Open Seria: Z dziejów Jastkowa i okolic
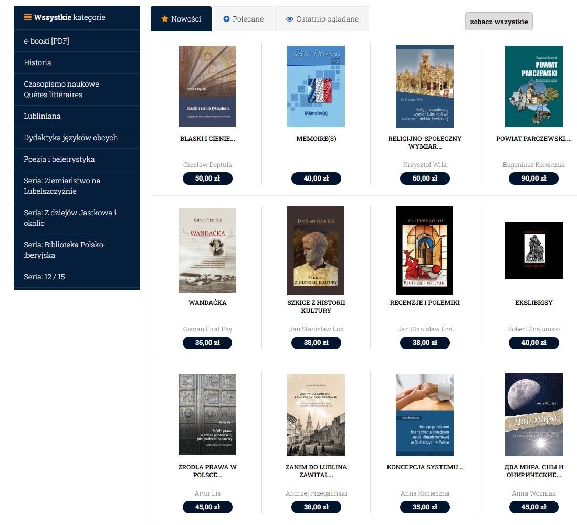577x525 pixels. click(x=77, y=218)
